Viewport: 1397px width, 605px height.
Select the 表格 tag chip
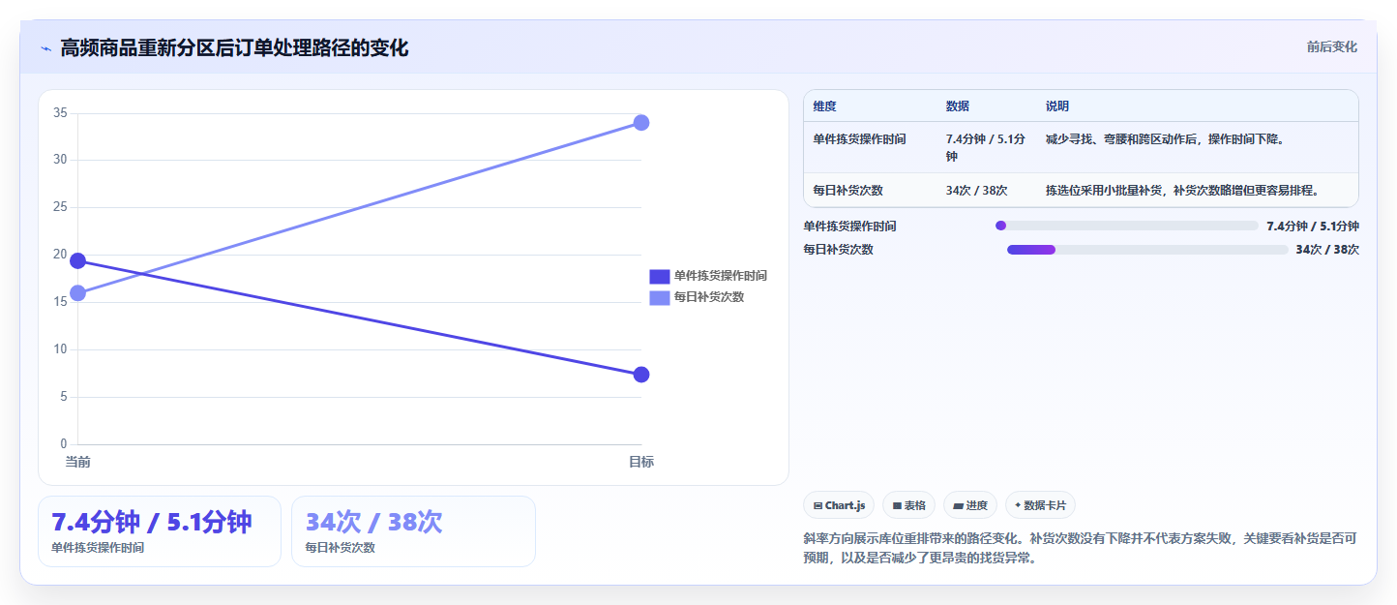pos(908,505)
